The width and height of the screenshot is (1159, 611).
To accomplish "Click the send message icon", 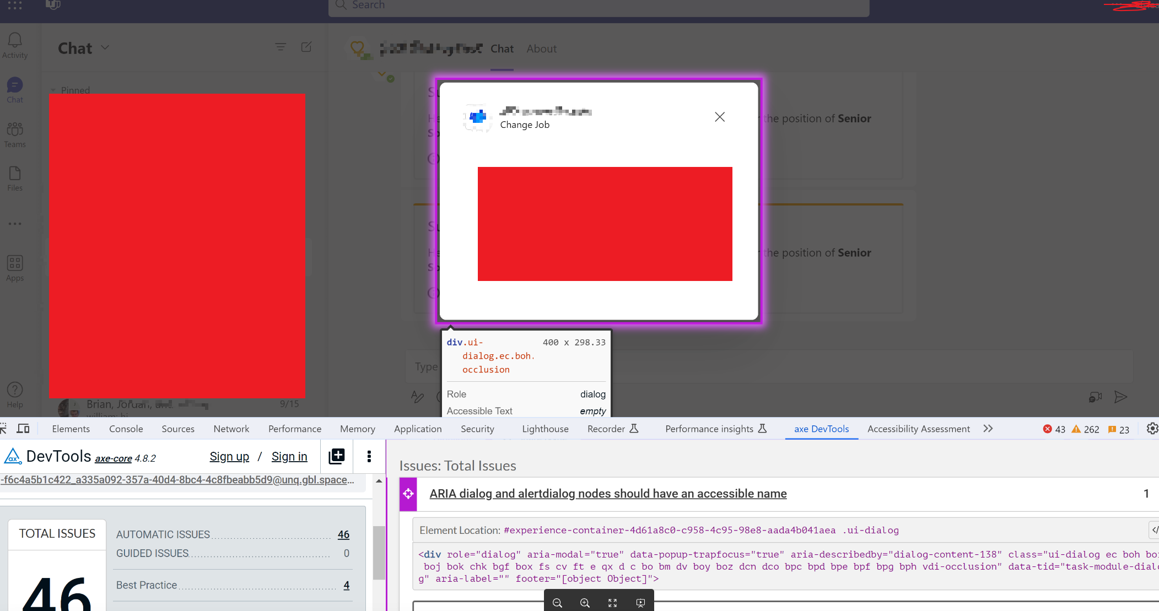I will coord(1122,397).
